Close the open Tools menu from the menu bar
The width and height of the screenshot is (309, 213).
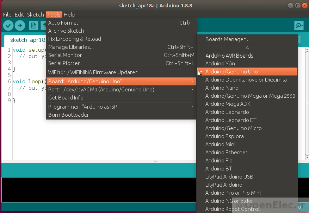(x=54, y=15)
